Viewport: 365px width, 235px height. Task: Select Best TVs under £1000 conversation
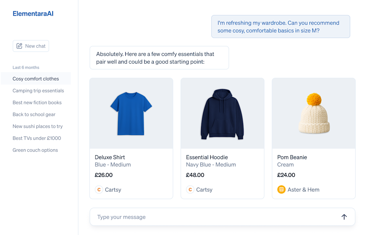[37, 138]
